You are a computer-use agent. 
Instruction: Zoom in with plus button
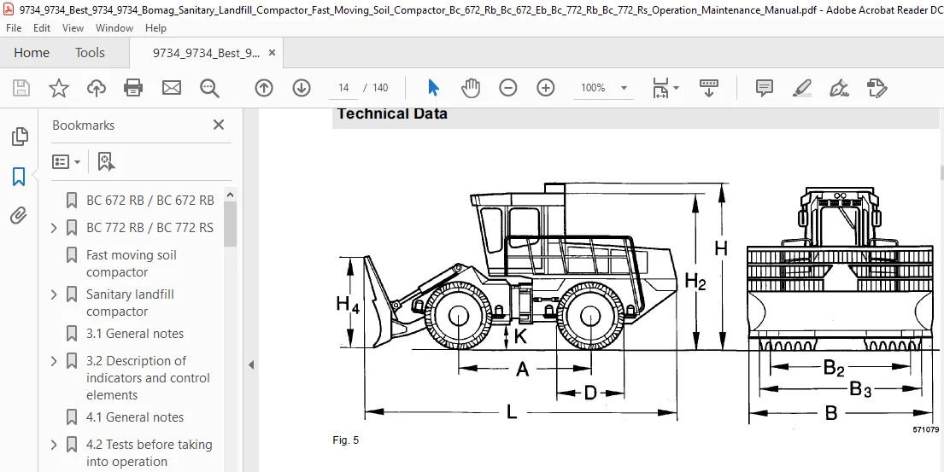[x=545, y=88]
